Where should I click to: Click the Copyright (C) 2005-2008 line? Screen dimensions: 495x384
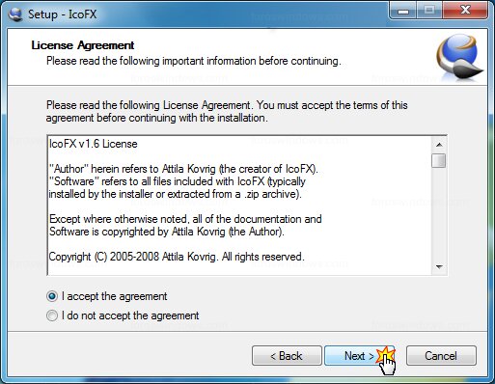coord(177,257)
